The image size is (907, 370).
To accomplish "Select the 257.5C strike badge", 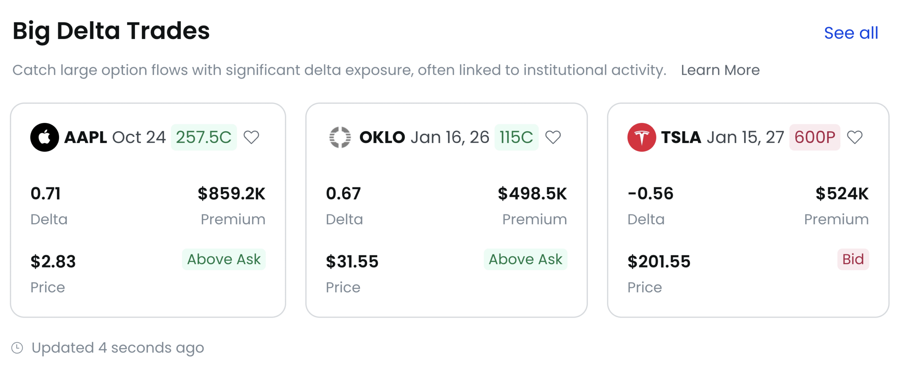I will pos(203,137).
